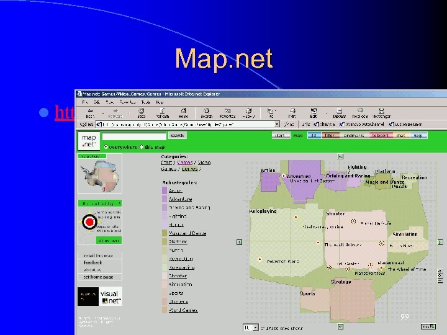
Task: Switch to the 3d tab
Action: 314,136
